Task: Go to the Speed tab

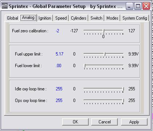Action: 61,18
